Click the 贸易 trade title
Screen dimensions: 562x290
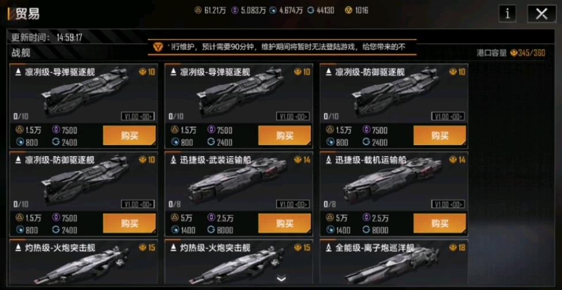point(27,14)
